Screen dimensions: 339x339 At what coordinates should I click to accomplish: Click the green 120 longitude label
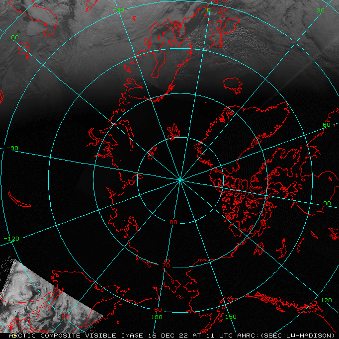[x=326, y=300]
